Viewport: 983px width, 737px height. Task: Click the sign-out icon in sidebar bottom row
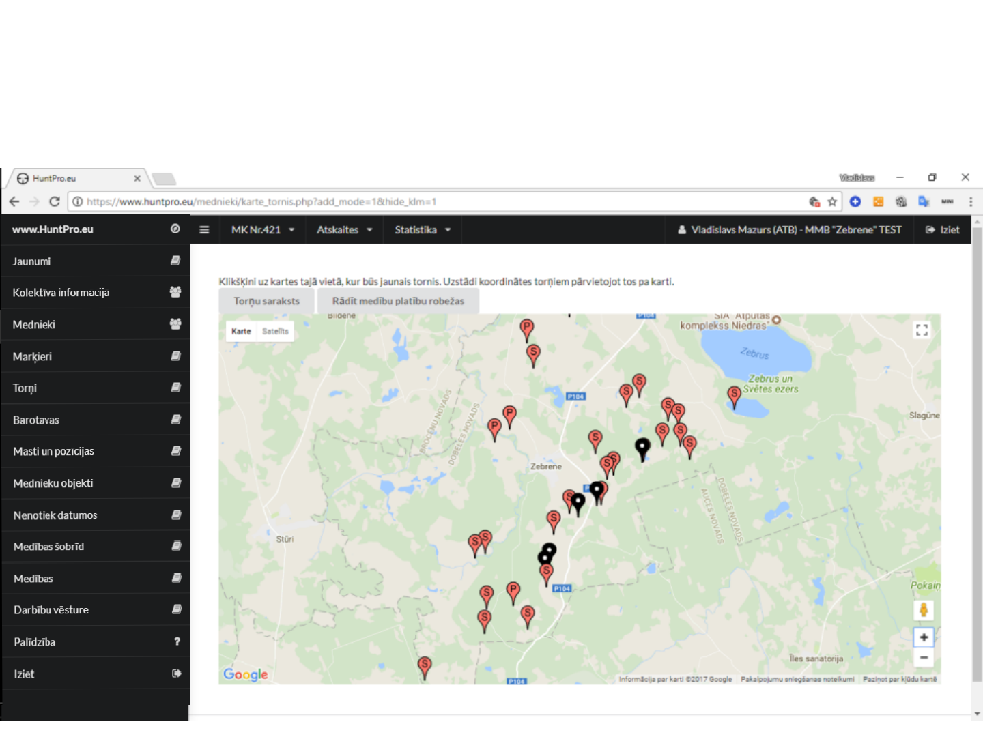176,674
